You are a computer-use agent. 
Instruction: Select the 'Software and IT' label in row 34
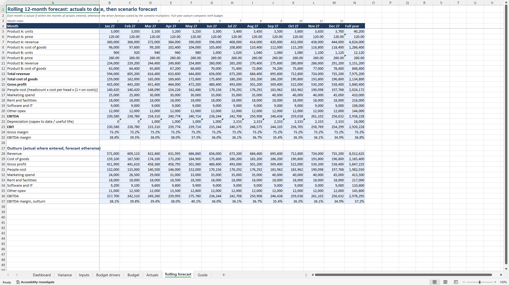click(x=53, y=185)
